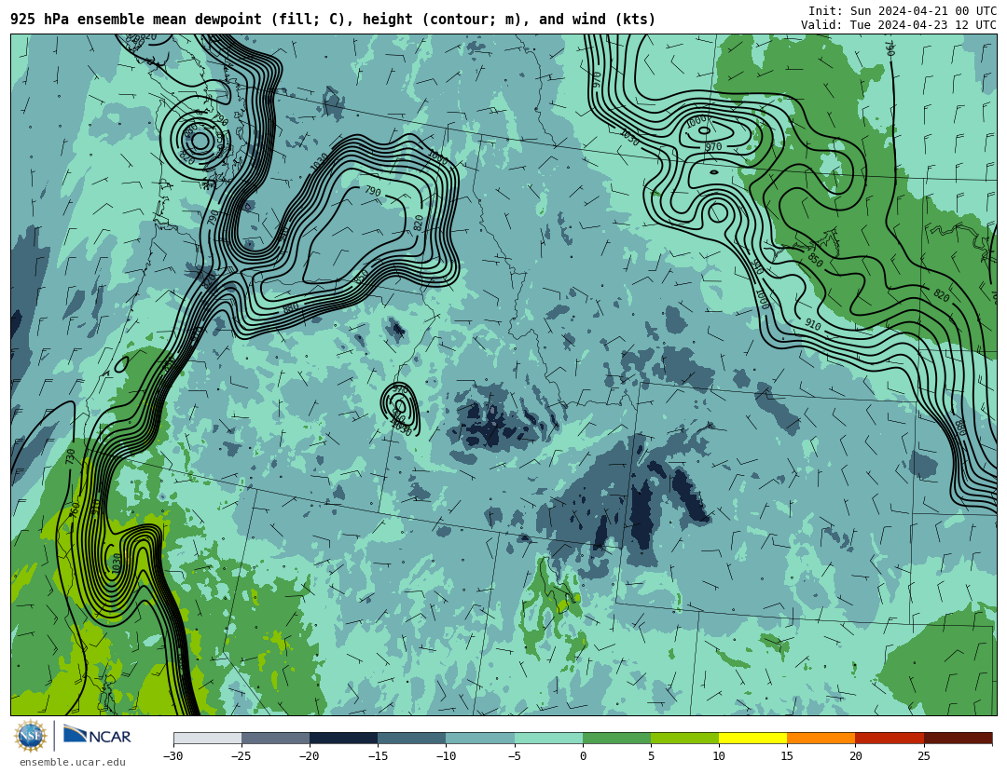
Task: Click the Valid: Tue 2024-04-23 12 UTC text
Action: tap(899, 24)
